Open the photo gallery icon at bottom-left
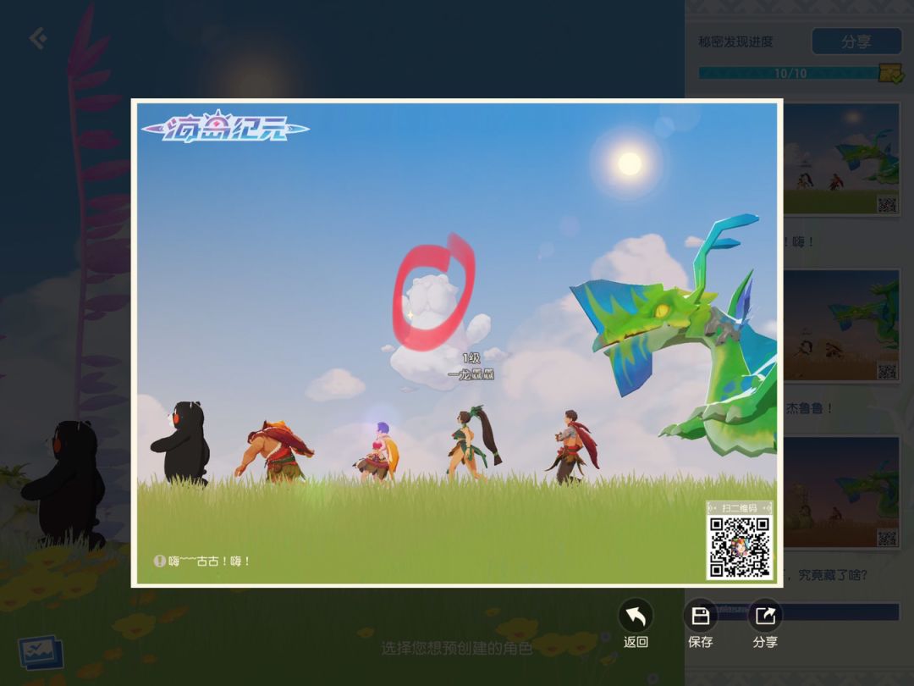The height and width of the screenshot is (686, 914). coord(41,652)
